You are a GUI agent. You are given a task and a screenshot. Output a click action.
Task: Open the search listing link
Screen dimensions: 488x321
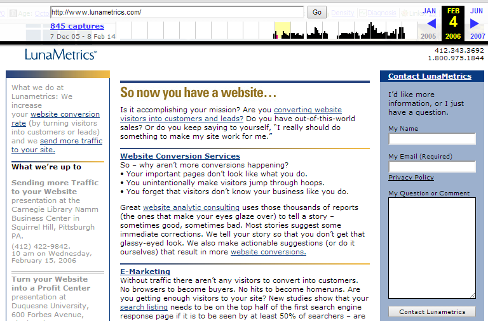pos(144,307)
